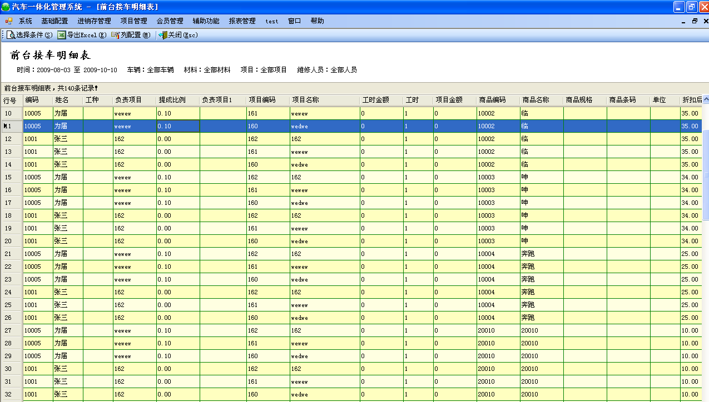Click the 导出Excel spreadsheet icon

click(x=62, y=35)
